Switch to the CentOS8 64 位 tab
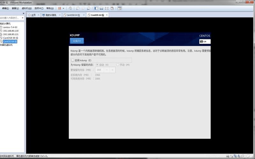Screen dimensions: 255x159 (x=74, y=15)
